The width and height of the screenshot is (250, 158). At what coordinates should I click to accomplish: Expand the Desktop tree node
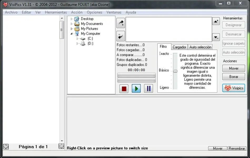[72, 19]
